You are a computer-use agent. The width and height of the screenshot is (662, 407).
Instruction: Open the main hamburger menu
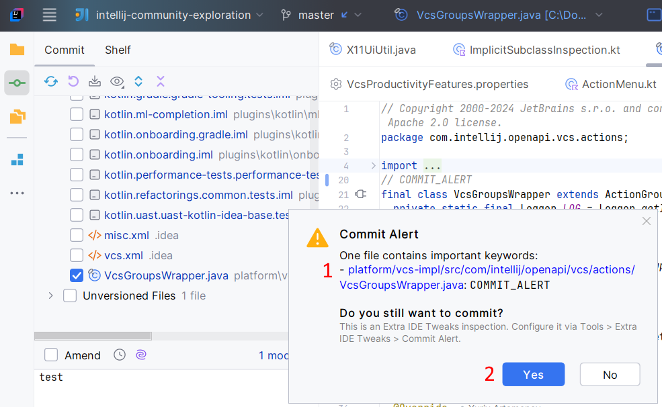[x=49, y=15]
